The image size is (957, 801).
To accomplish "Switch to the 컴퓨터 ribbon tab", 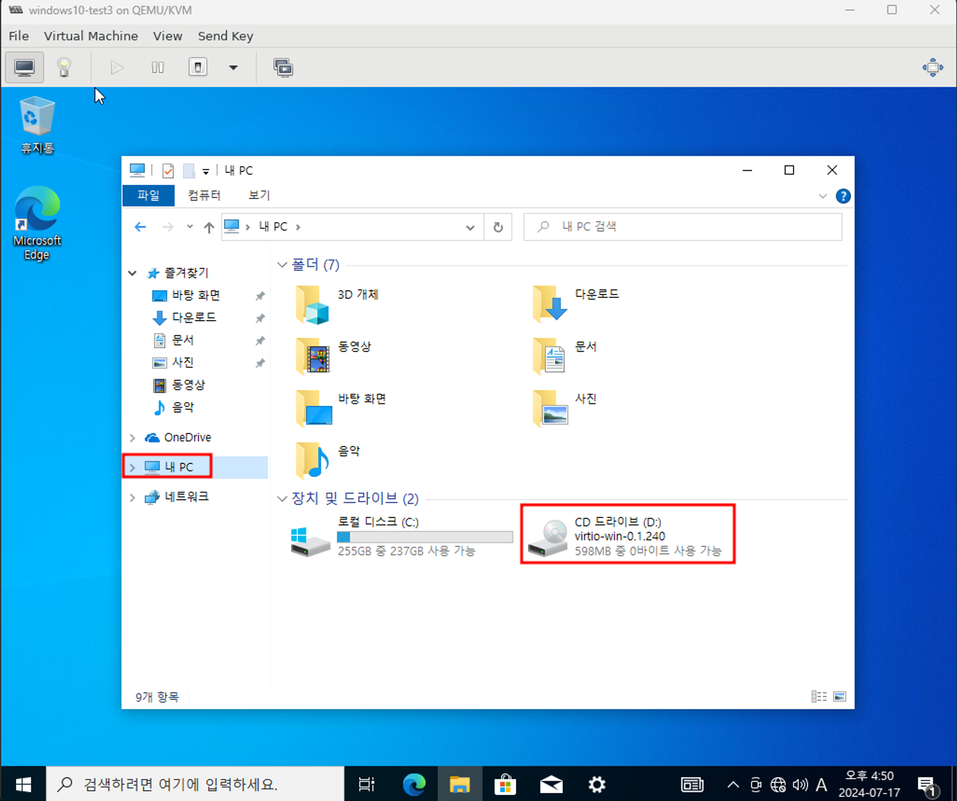I will pos(204,195).
